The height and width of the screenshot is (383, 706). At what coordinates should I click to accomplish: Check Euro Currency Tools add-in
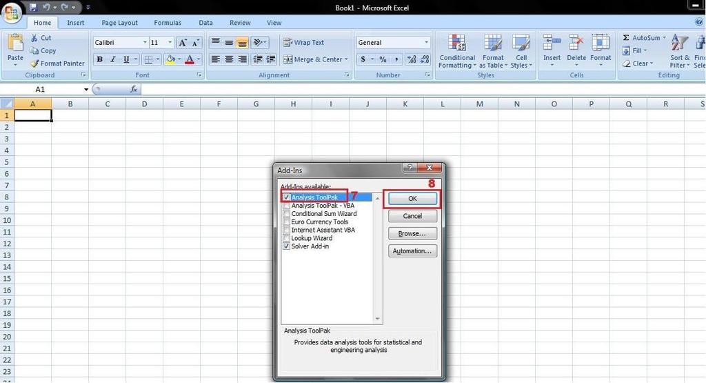(286, 222)
